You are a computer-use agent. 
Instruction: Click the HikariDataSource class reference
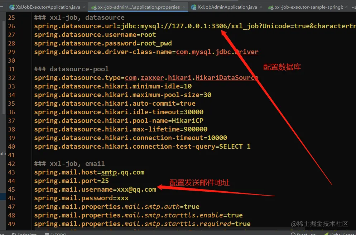point(227,78)
